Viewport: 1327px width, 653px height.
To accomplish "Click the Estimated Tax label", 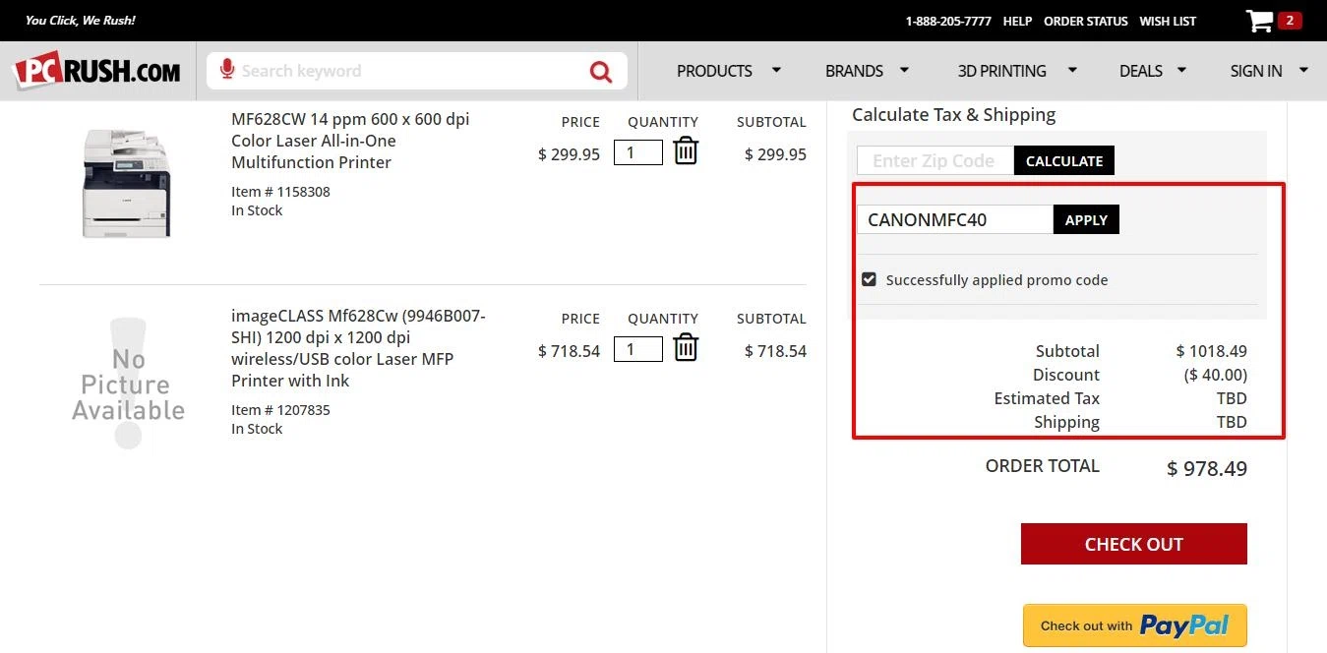I will [x=1047, y=398].
